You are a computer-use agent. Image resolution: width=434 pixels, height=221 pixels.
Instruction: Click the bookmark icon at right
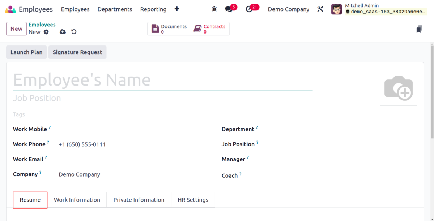419,29
